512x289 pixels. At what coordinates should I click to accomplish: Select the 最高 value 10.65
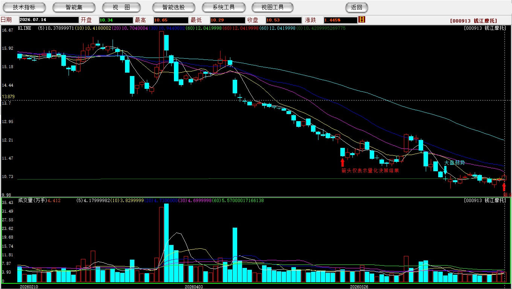click(x=171, y=20)
